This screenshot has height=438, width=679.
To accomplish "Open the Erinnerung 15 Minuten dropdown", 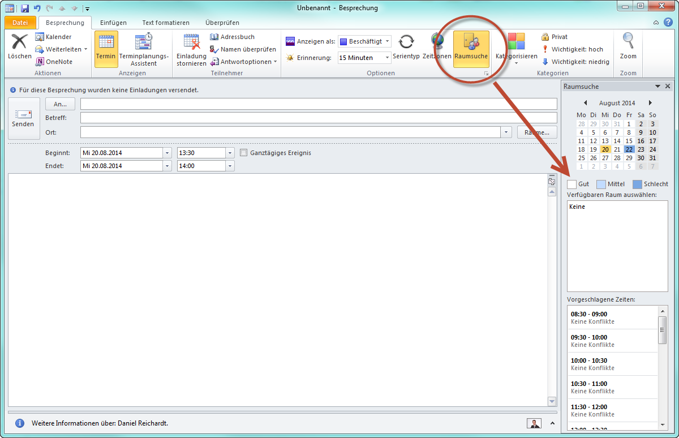I will (387, 57).
